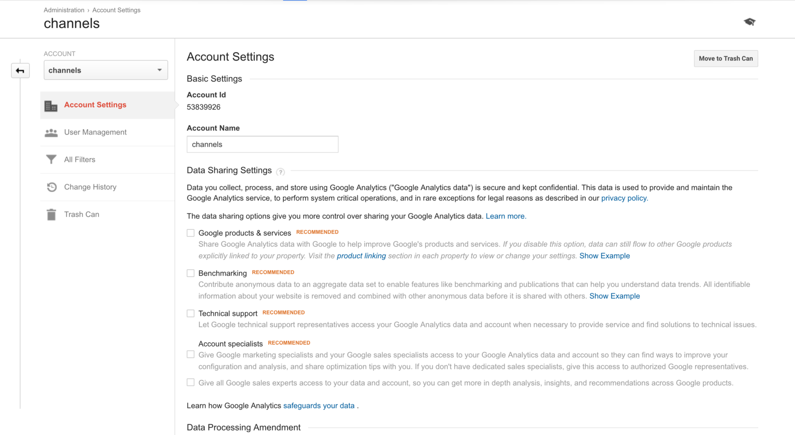Screen dimensions: 795x435
Task: Open Trash Can menu item
Action: [x=107, y=214]
